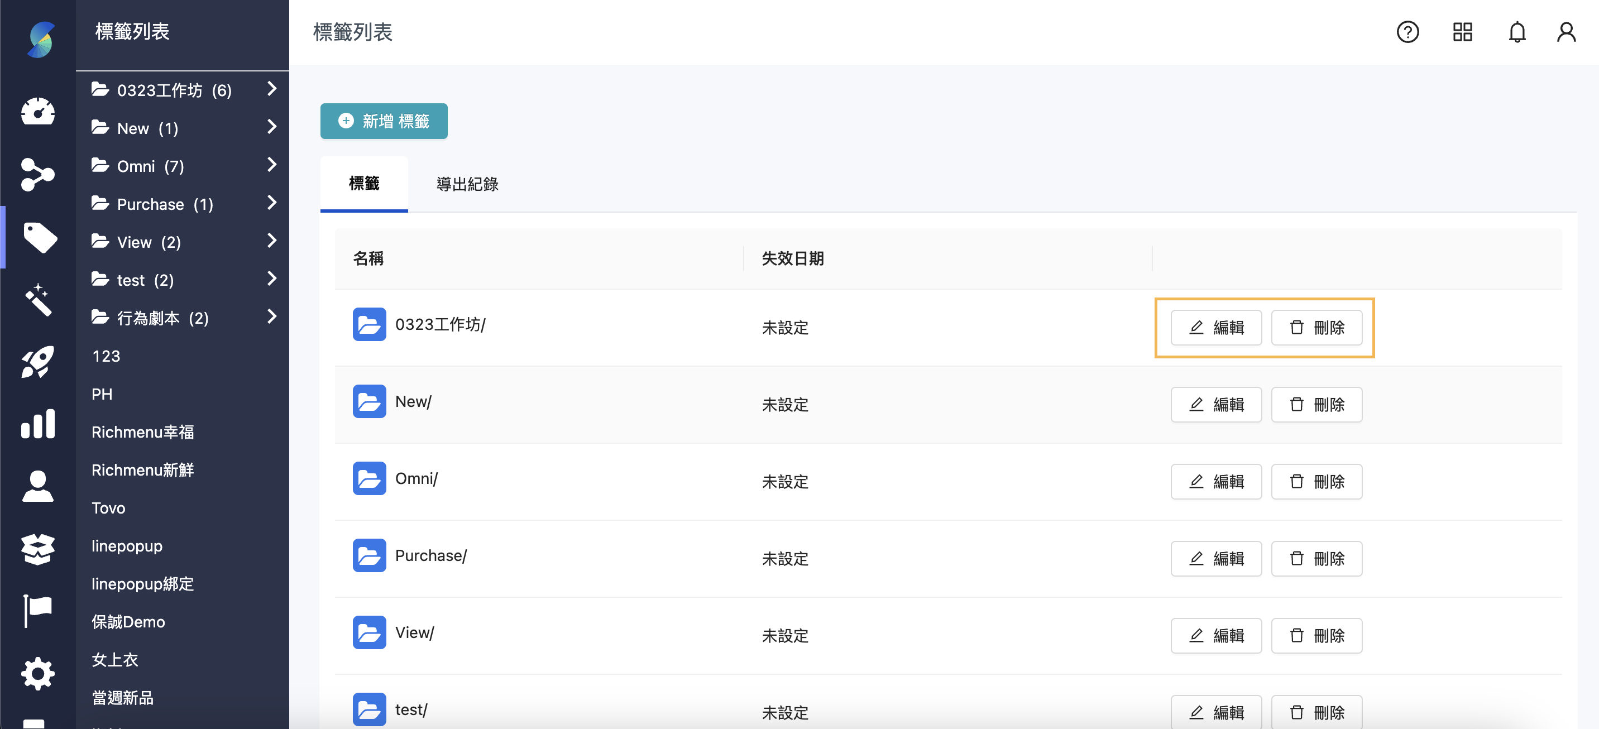Open the notification bell at top right
Image resolution: width=1599 pixels, height=729 pixels.
pos(1516,32)
